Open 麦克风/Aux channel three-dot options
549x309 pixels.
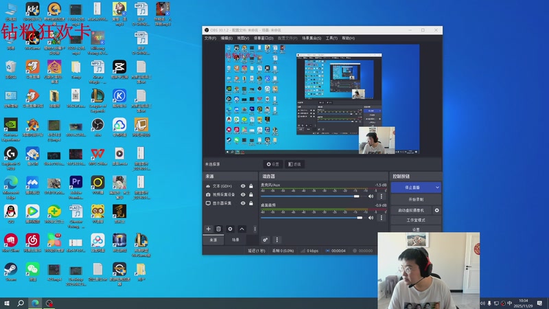pyautogui.click(x=382, y=196)
